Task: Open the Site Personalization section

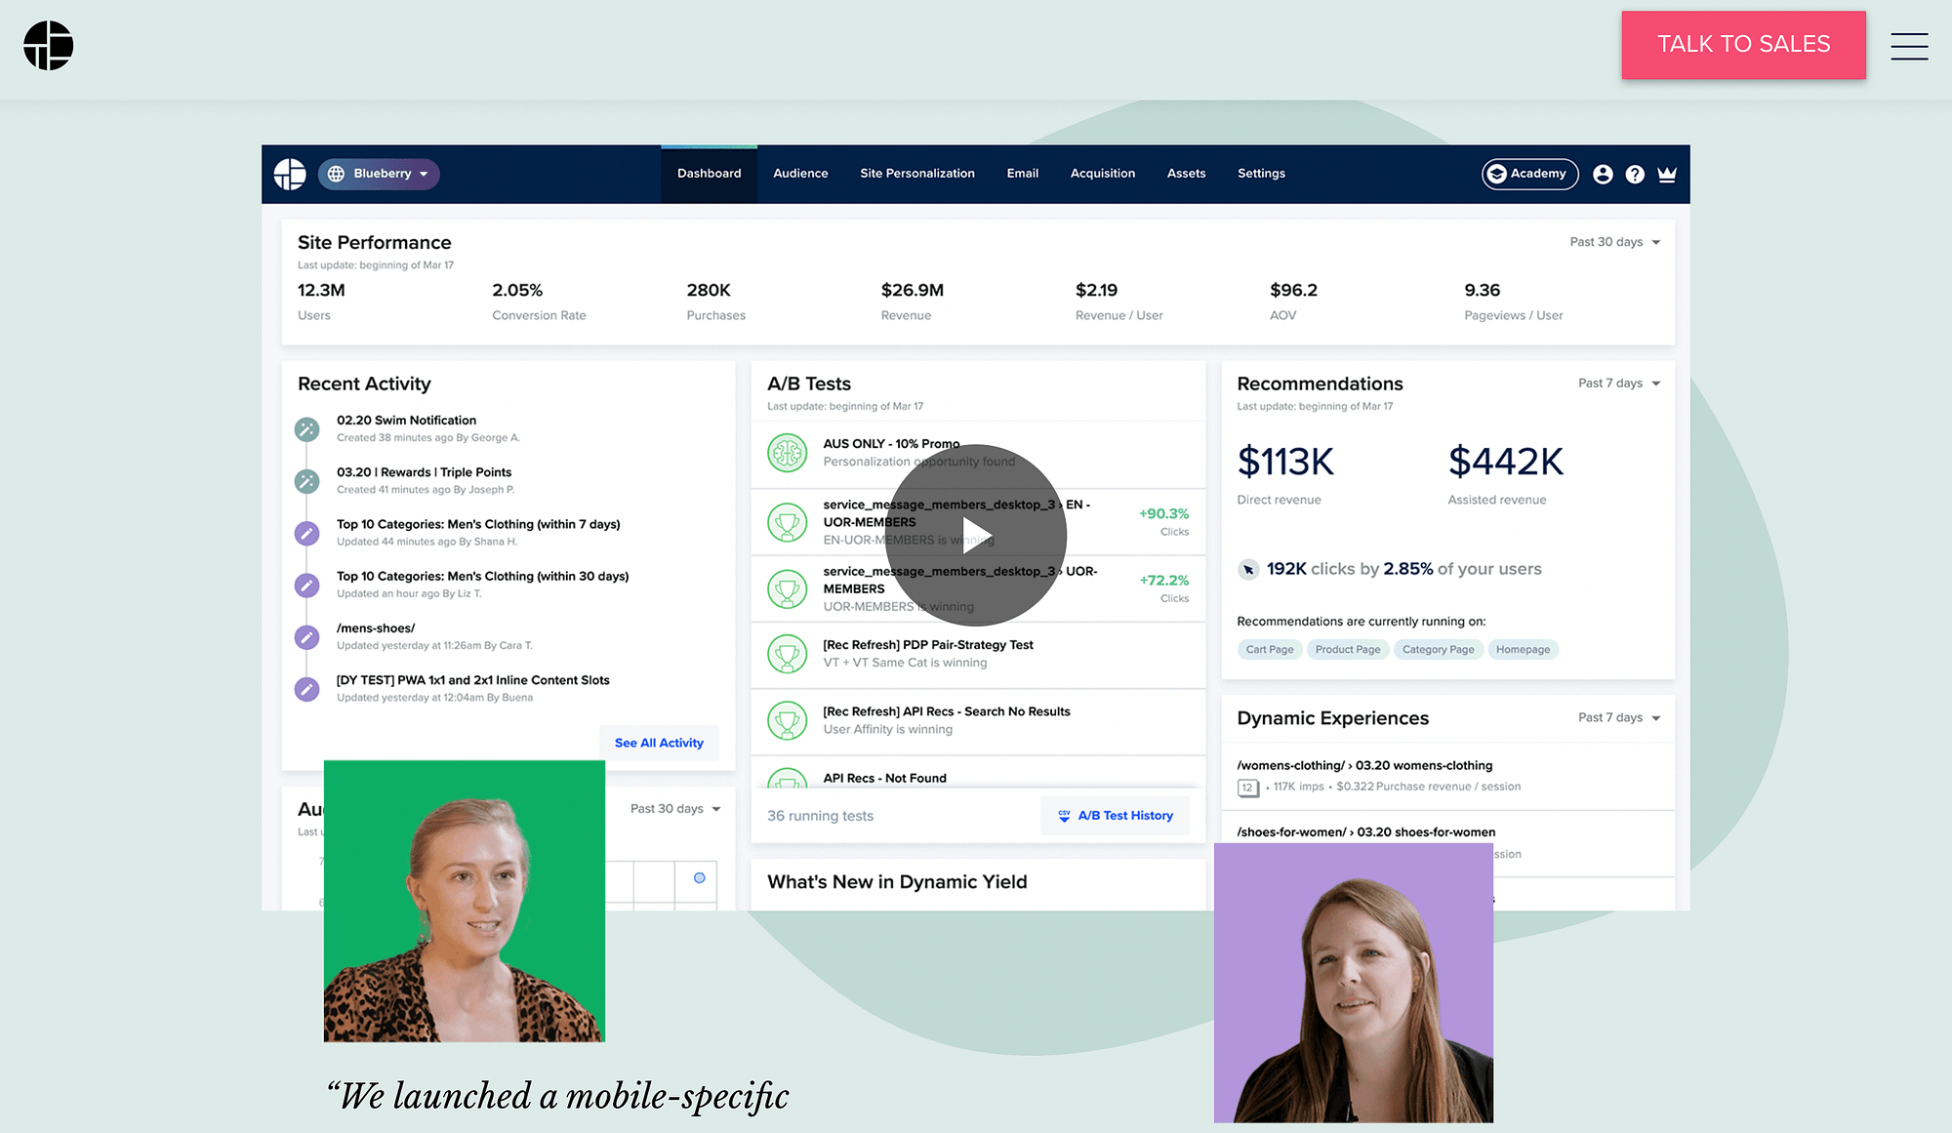Action: 917,173
